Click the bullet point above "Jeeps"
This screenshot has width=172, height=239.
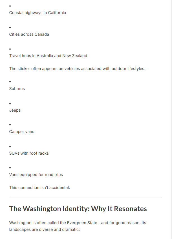click(10, 103)
